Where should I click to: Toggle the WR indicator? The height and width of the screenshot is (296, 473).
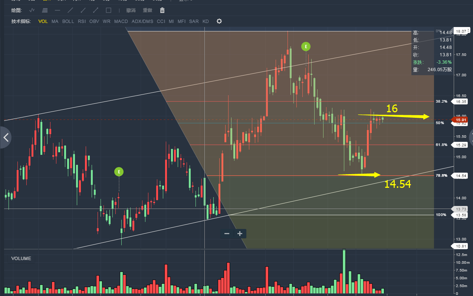click(106, 21)
